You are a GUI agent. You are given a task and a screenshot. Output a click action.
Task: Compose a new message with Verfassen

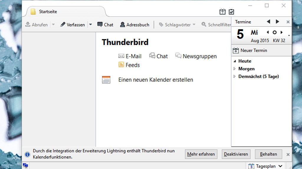pyautogui.click(x=73, y=25)
